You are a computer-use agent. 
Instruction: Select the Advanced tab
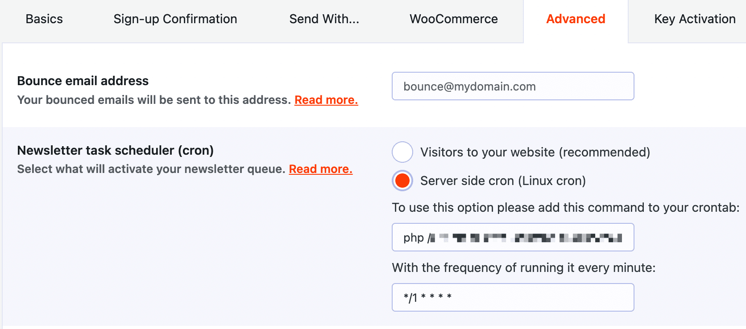click(576, 19)
